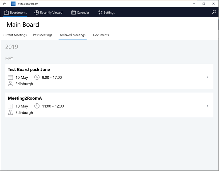This screenshot has height=171, width=219.
Task: Expand Test Board pack June chevron
Action: tap(207, 77)
